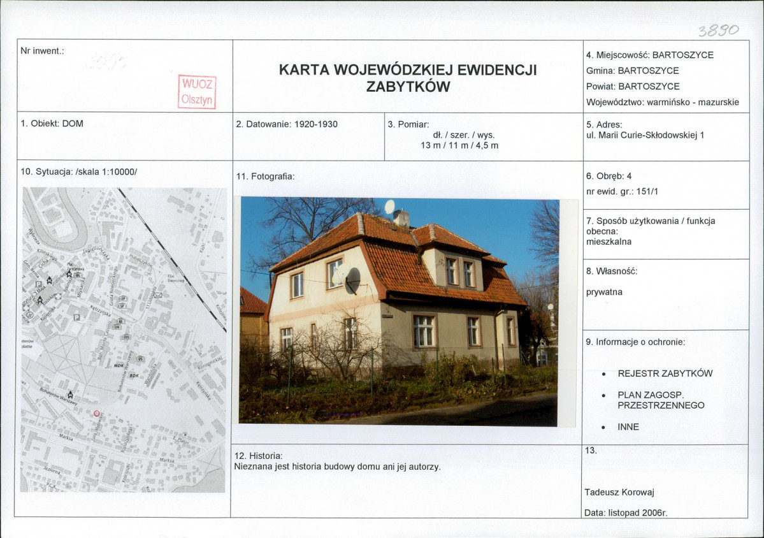Image resolution: width=764 pixels, height=538 pixels.
Task: Select the handwritten number 3890
Action: coord(718,31)
